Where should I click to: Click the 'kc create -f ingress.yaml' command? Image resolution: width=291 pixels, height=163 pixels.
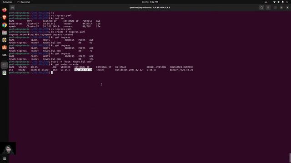click(x=68, y=32)
